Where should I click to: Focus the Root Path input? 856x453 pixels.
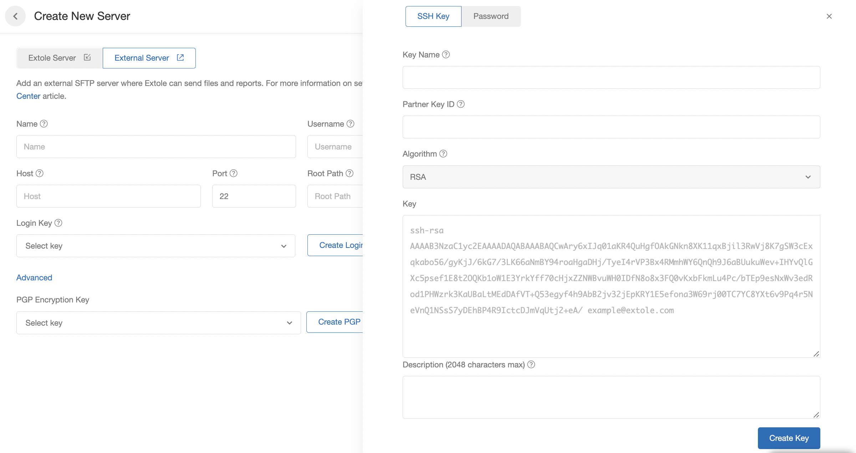coord(335,196)
